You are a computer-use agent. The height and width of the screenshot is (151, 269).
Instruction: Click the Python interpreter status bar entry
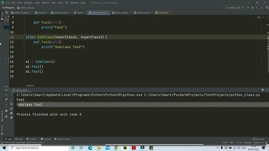pyautogui.click(x=258, y=143)
